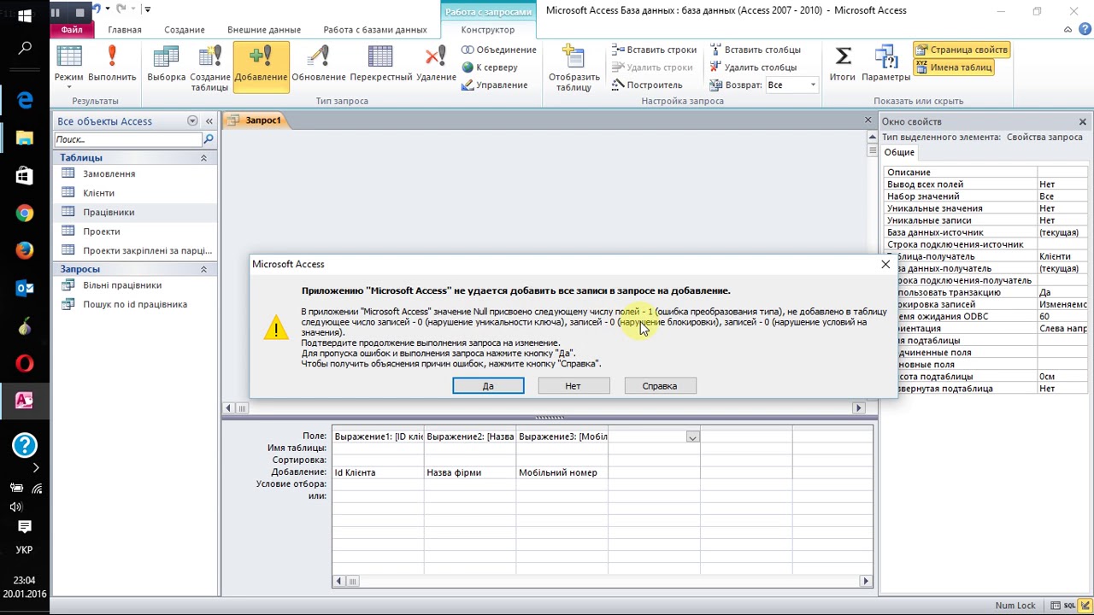Select the Працівники table
The width and height of the screenshot is (1094, 615).
coord(134,212)
